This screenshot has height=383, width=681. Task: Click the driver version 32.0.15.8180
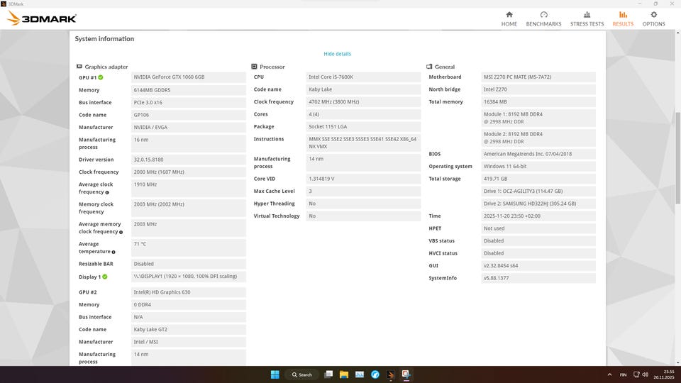point(188,160)
